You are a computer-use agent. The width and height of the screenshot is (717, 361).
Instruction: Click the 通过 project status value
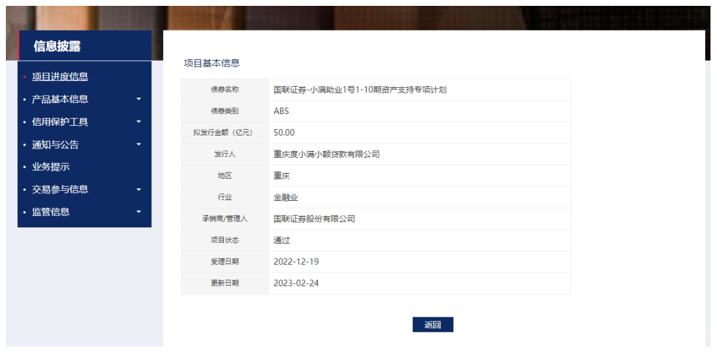tap(282, 240)
